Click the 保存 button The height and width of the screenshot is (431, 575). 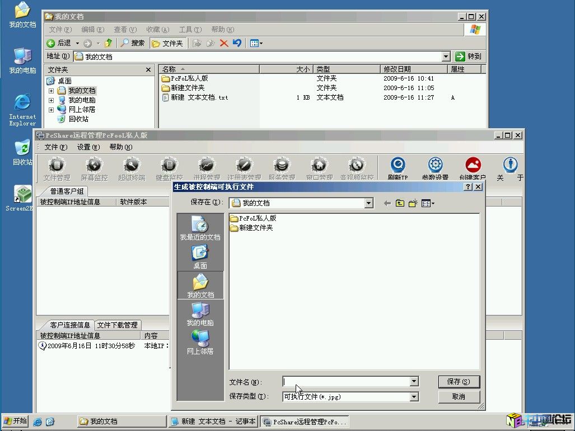pos(459,382)
